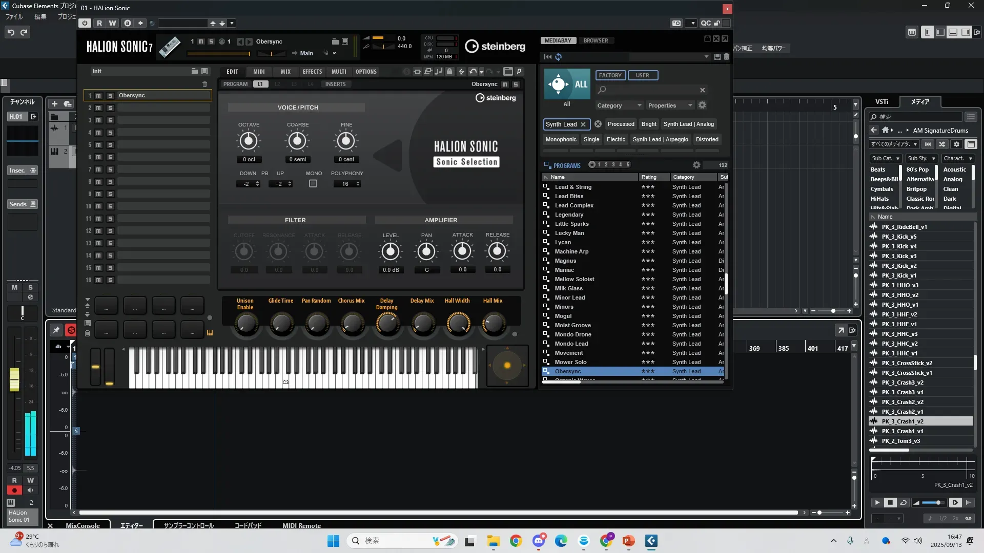Open the BROWSER tab
984x553 pixels.
596,40
